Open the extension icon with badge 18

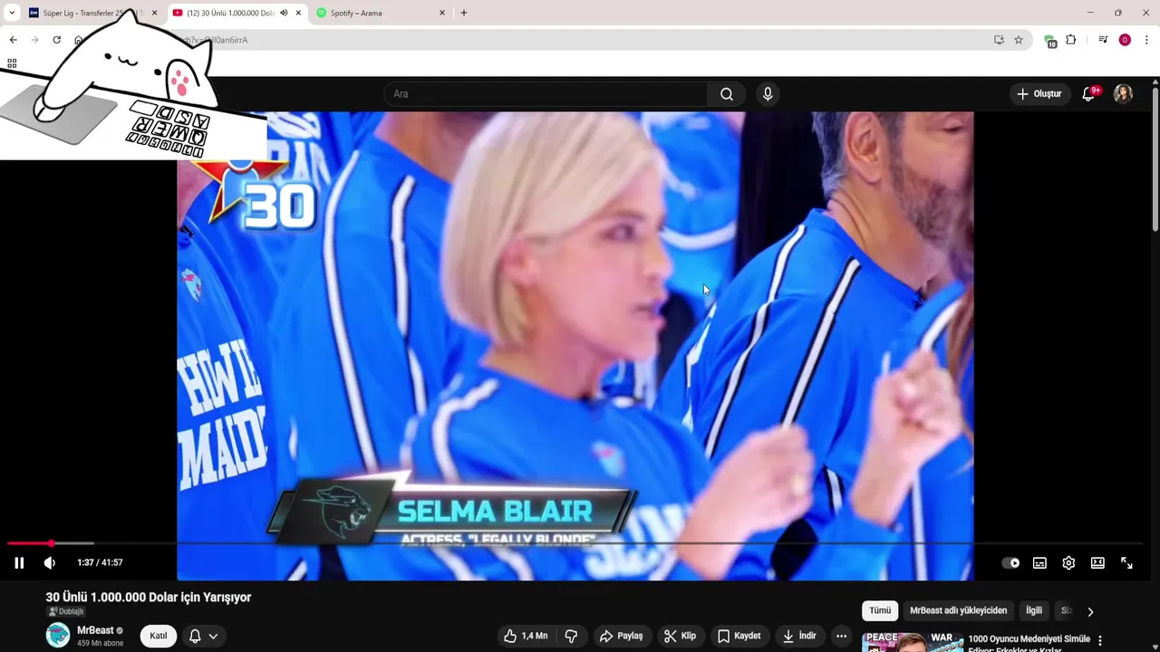pos(1049,41)
